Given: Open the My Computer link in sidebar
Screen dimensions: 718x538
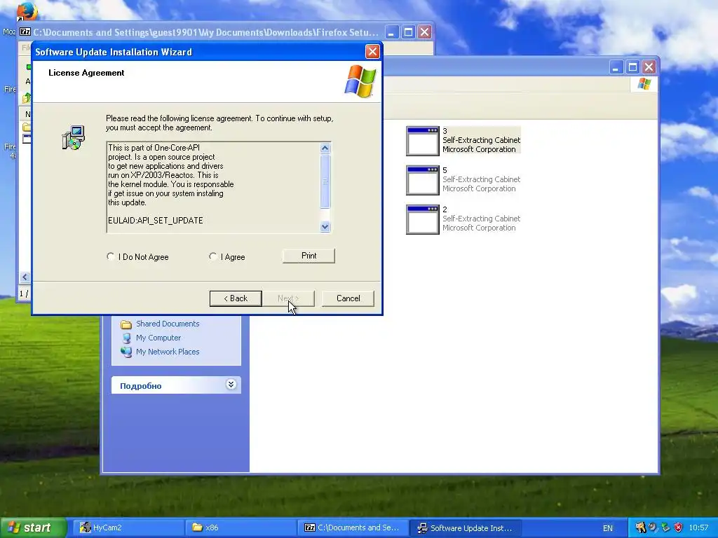Looking at the screenshot, I should (158, 338).
